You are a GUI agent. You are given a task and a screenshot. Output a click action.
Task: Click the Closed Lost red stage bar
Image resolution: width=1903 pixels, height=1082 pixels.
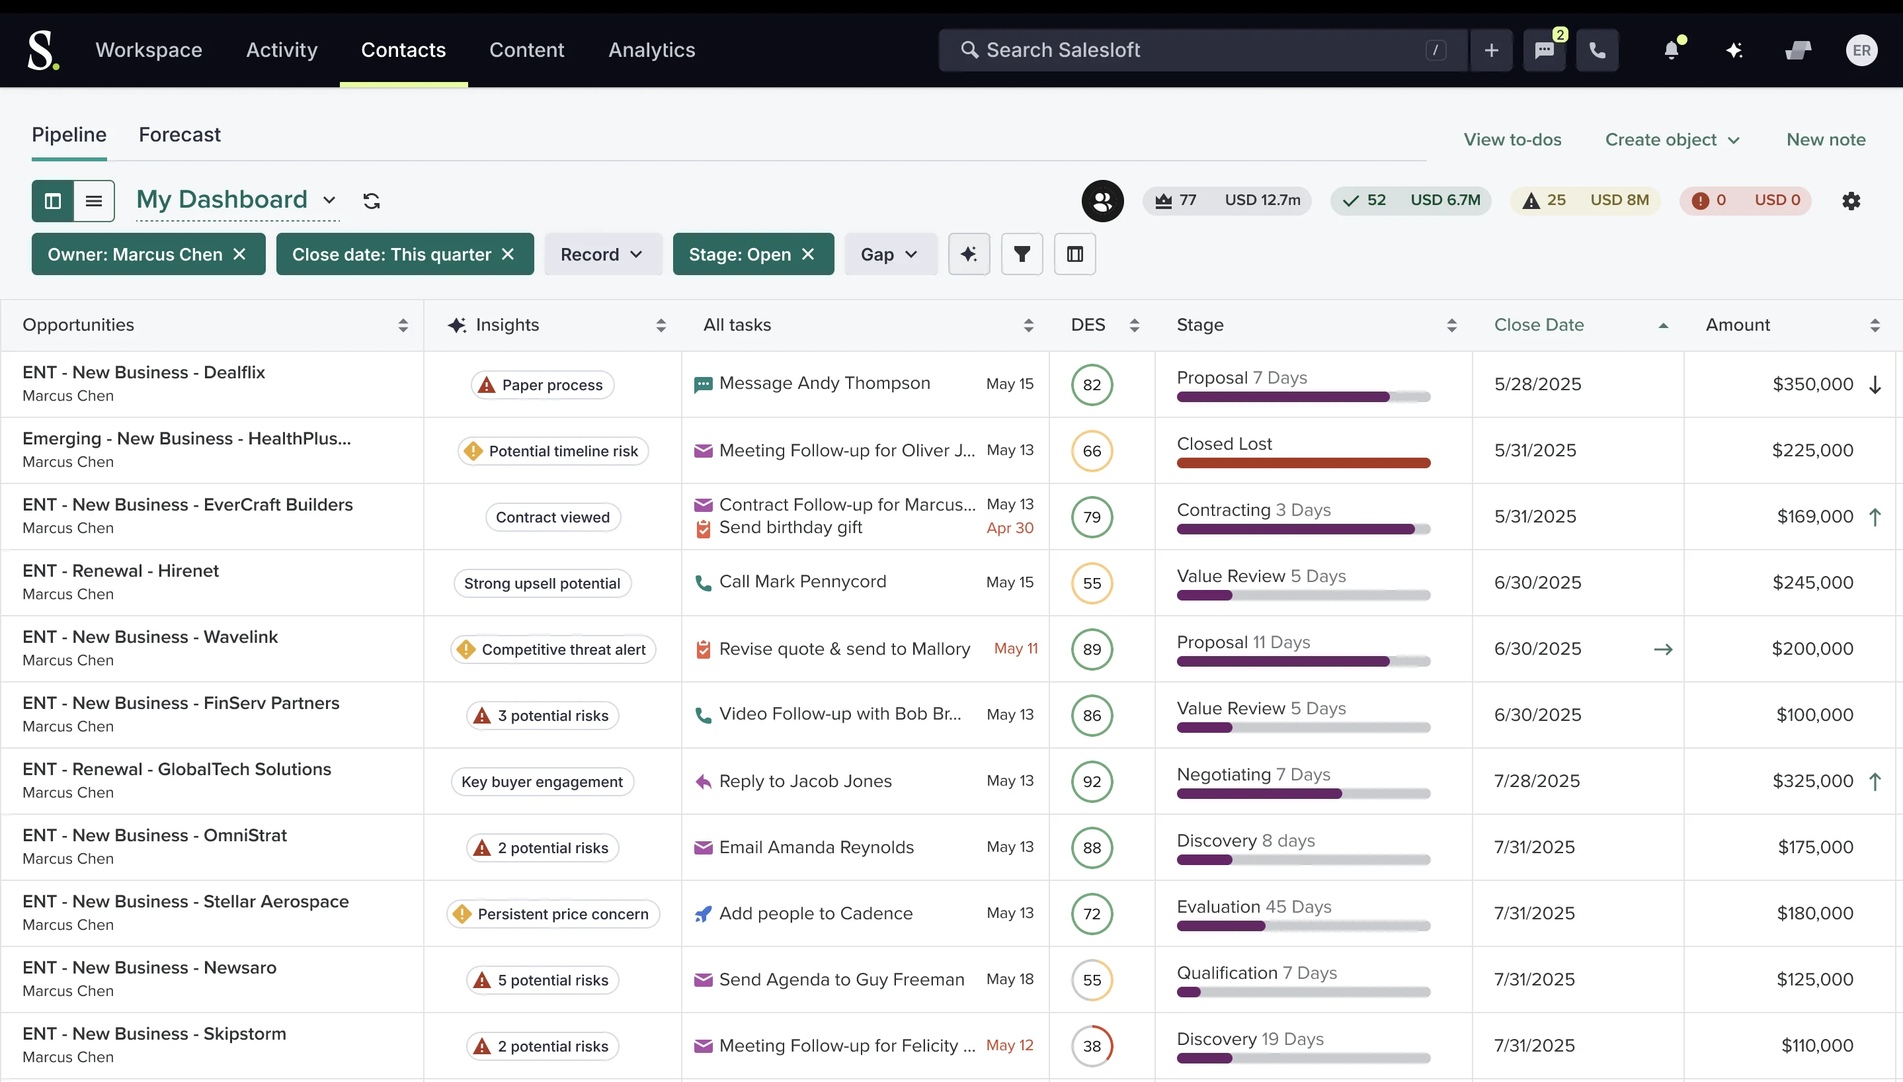point(1303,463)
